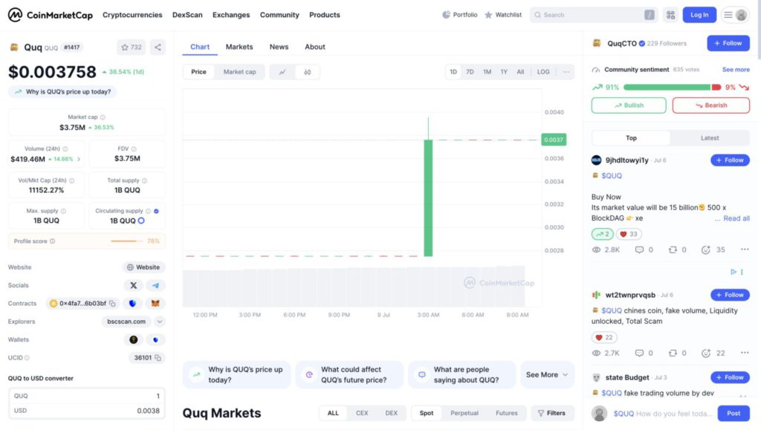
Task: Click repost icon on wt2twnprvqsb post
Action: click(673, 353)
